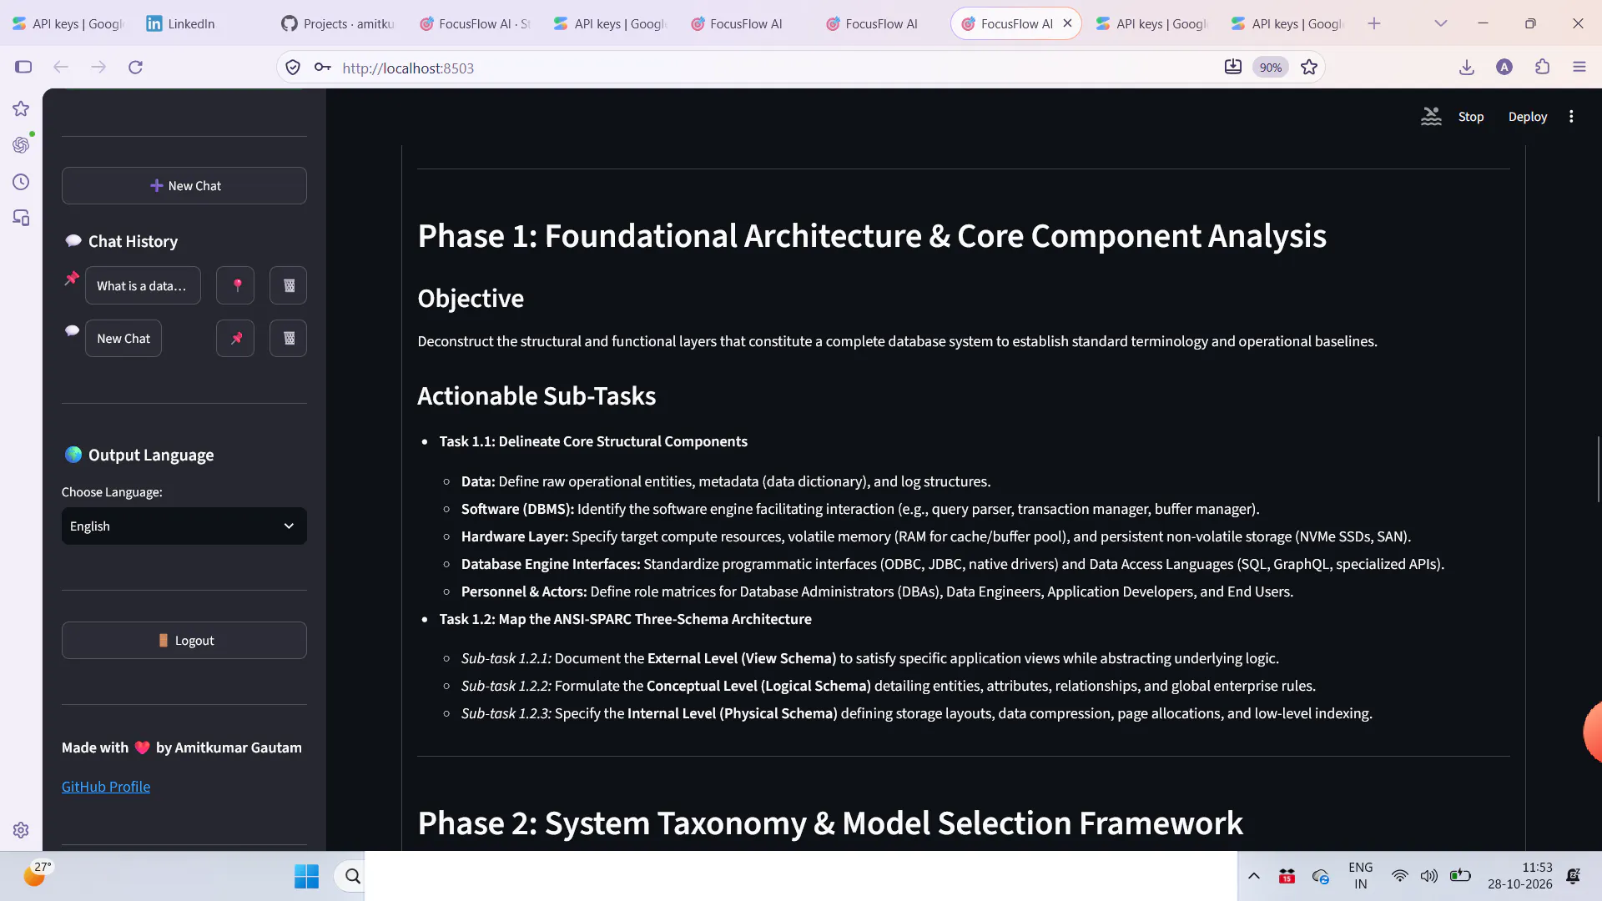
Task: Open the browser downloads icon
Action: [x=1466, y=67]
